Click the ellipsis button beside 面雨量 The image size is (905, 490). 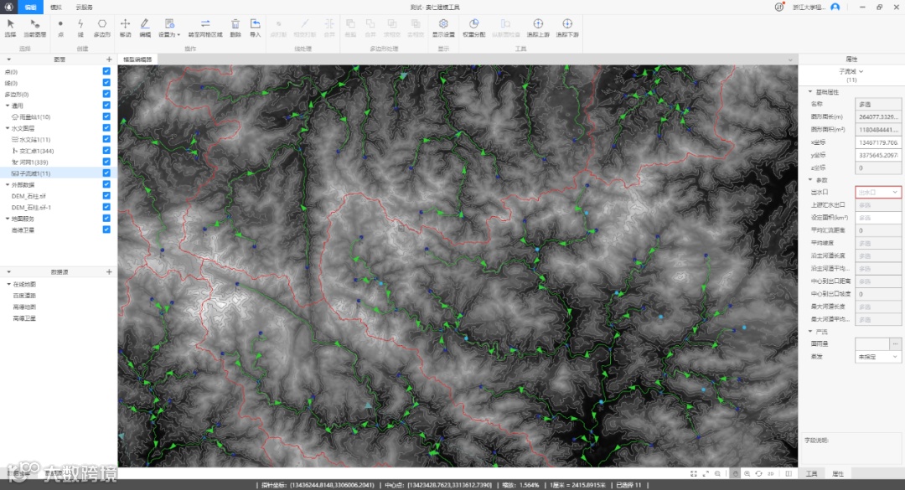pyautogui.click(x=895, y=344)
